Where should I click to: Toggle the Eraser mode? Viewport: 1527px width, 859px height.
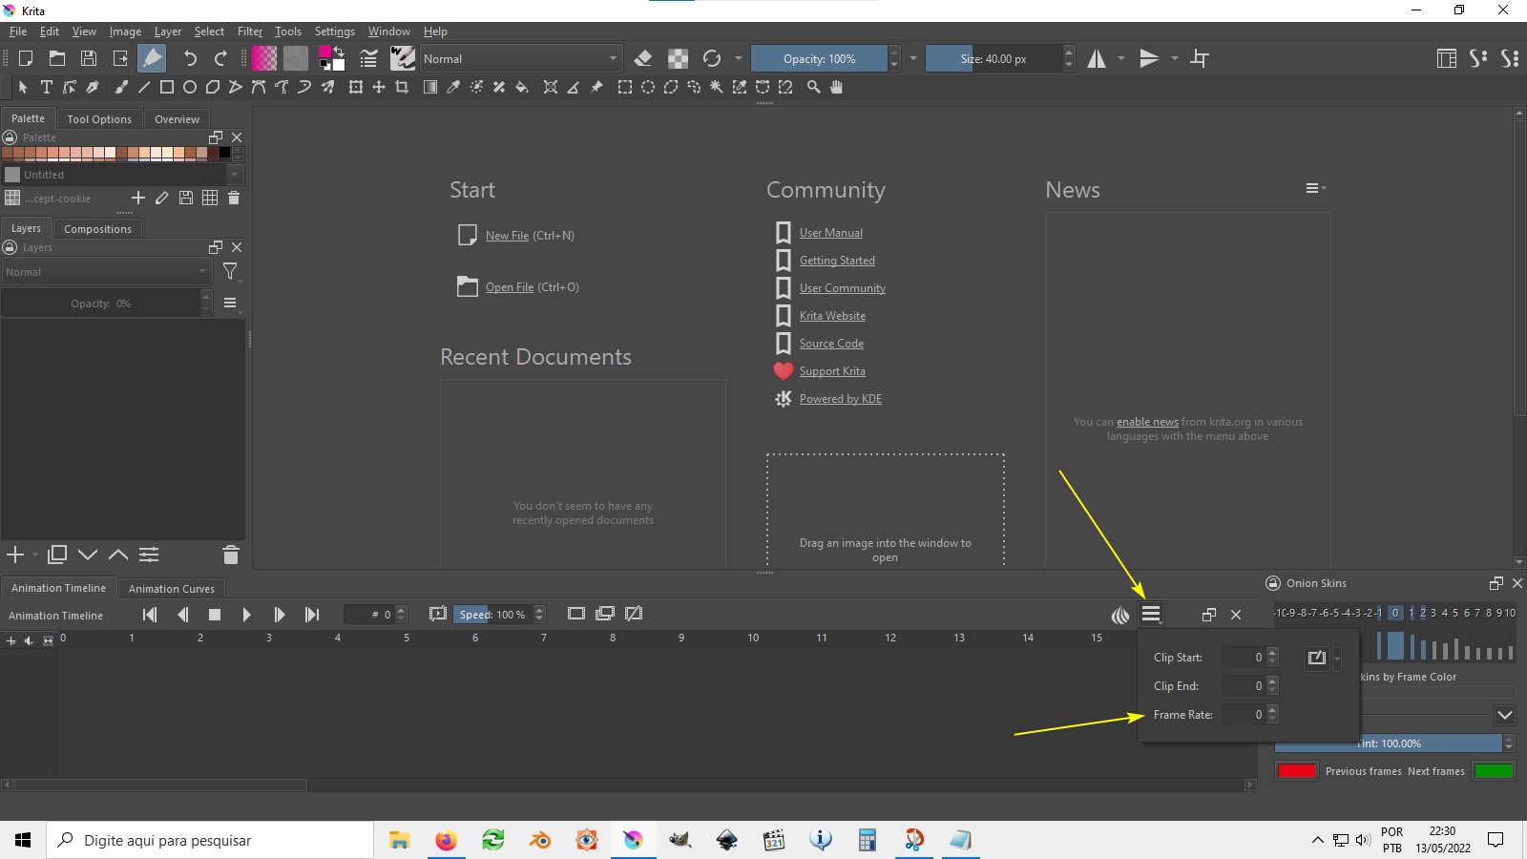643,58
